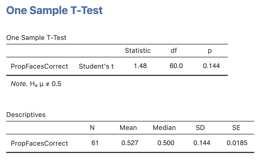Click the Statistic column header
The height and width of the screenshot is (162, 261).
point(138,51)
